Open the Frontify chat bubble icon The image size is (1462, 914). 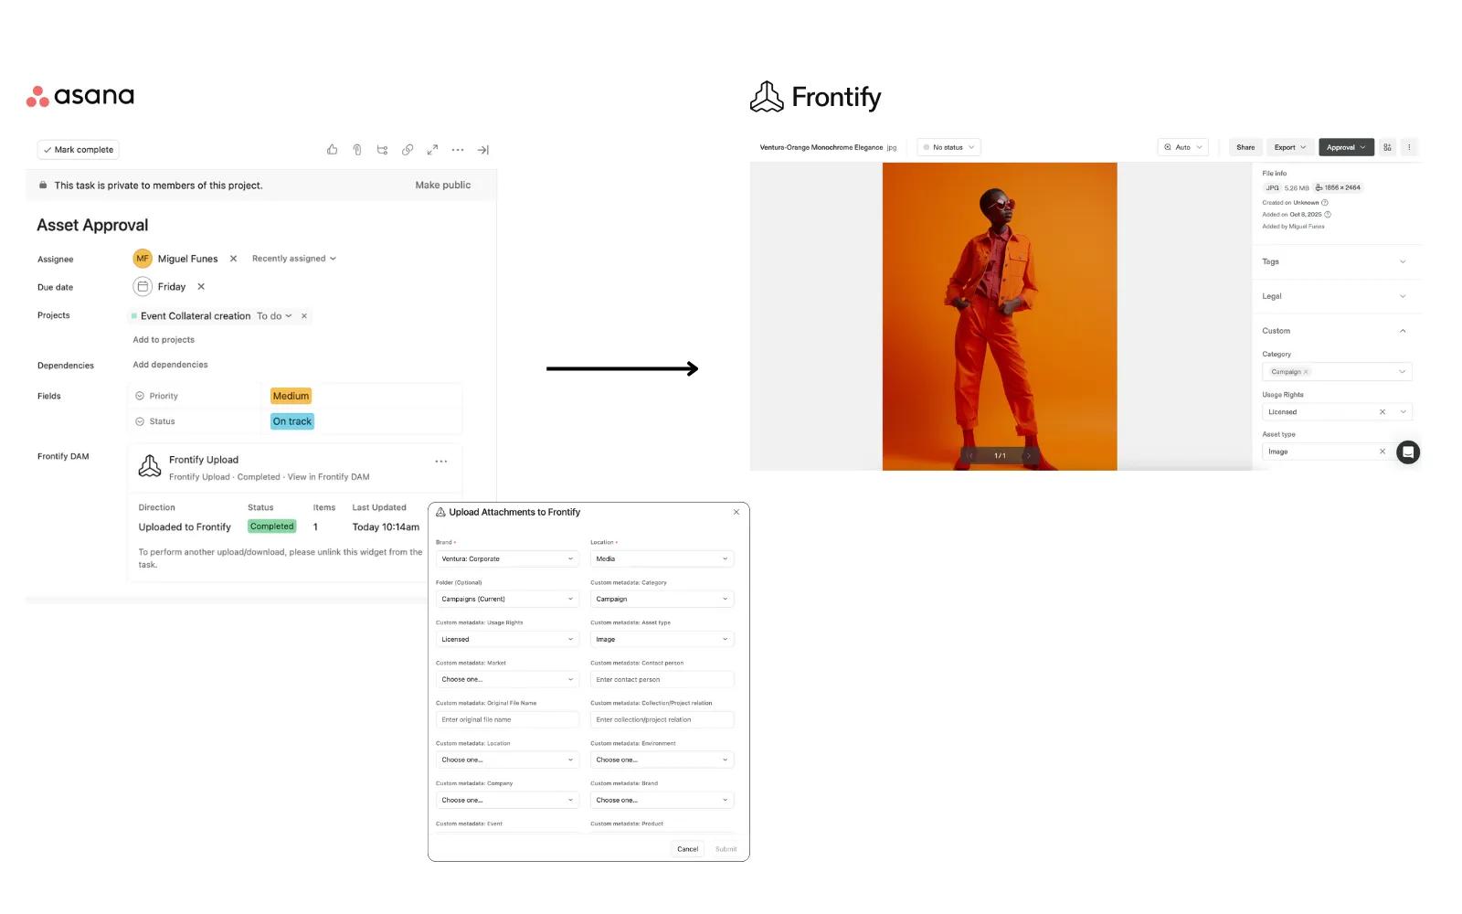point(1408,452)
